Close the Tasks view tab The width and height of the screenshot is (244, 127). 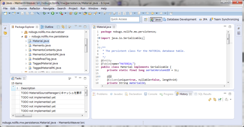pyautogui.click(x=24, y=78)
